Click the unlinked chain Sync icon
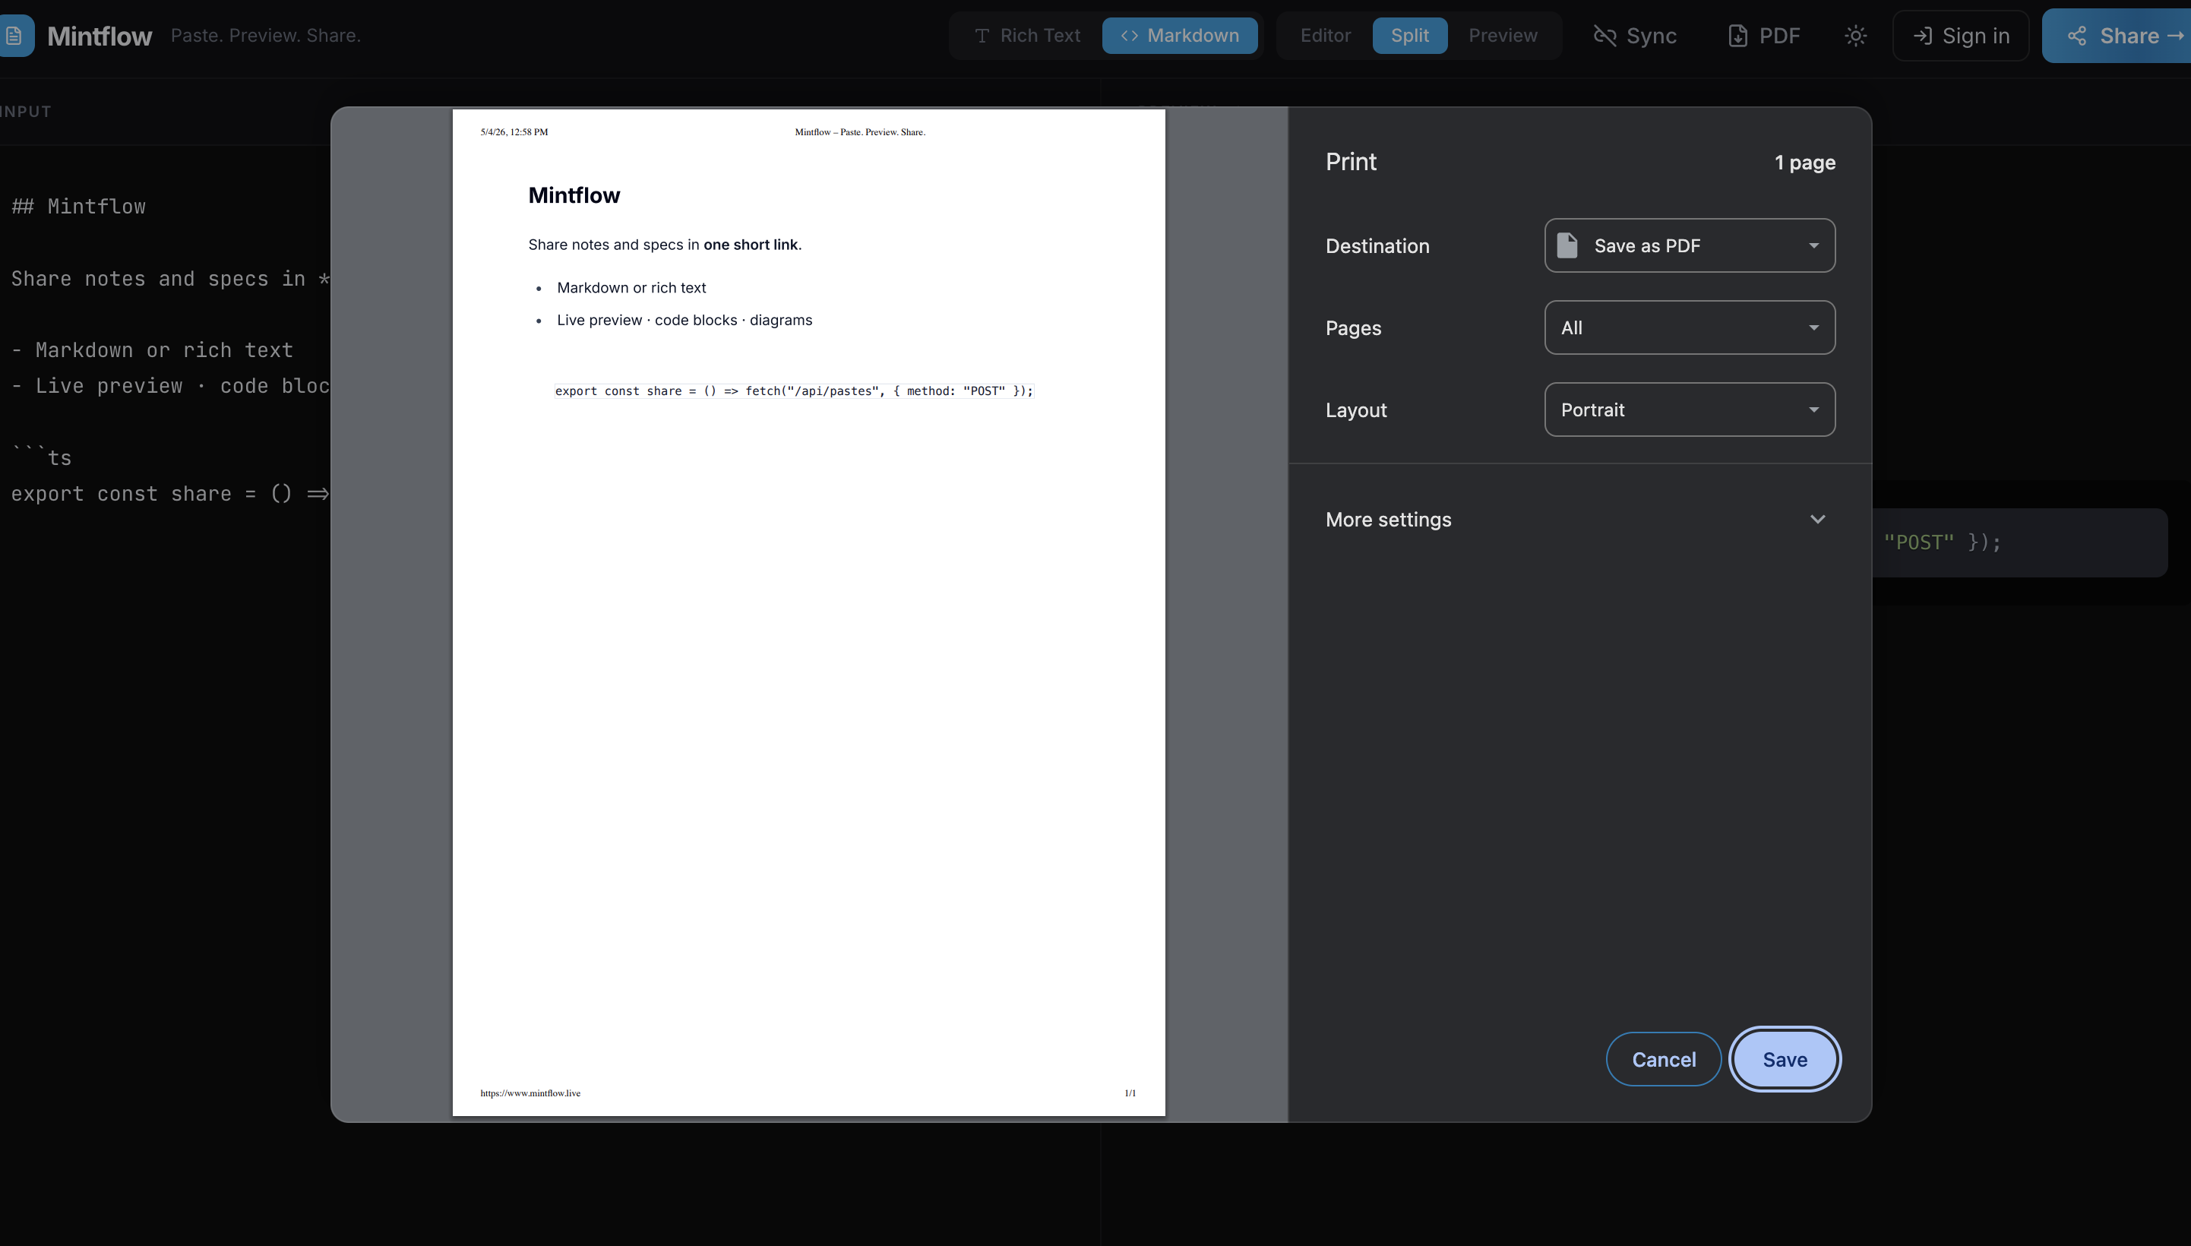The image size is (2191, 1246). 1605,36
